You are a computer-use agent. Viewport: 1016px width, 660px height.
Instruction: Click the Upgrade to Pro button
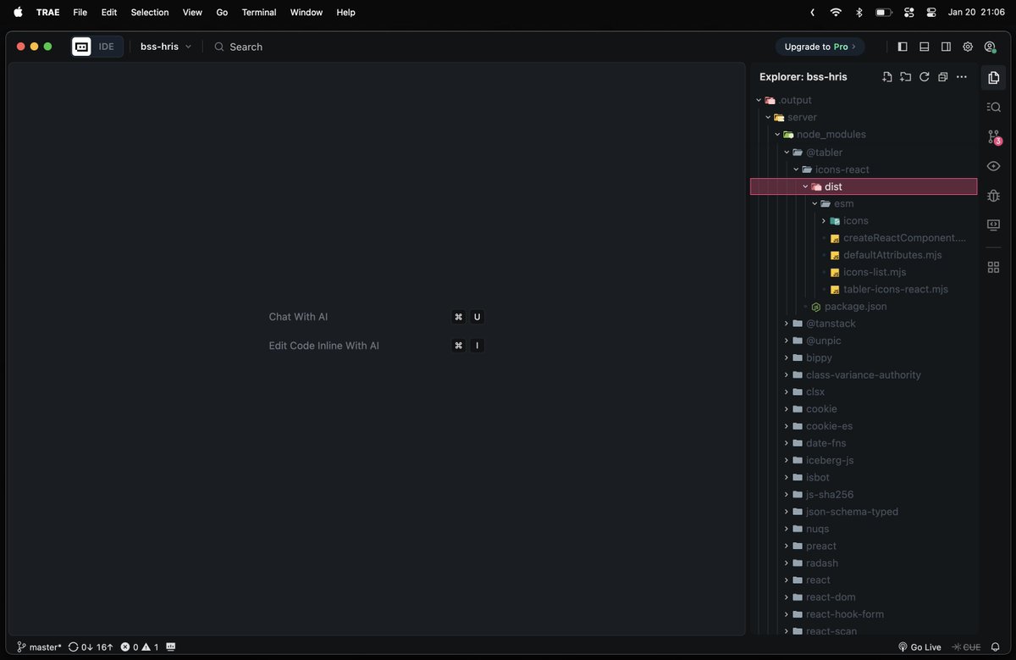(x=820, y=47)
